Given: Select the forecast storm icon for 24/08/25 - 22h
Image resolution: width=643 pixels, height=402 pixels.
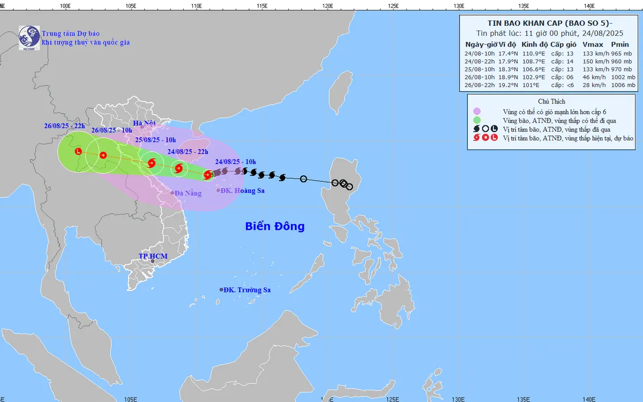Looking at the screenshot, I should point(179,169).
